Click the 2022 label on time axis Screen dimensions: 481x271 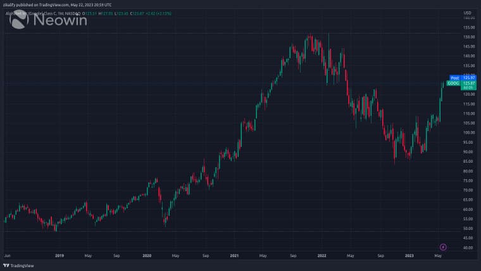[322, 256]
